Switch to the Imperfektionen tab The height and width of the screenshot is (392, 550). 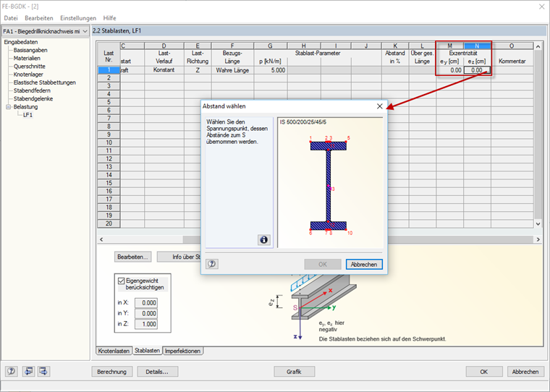(x=183, y=351)
